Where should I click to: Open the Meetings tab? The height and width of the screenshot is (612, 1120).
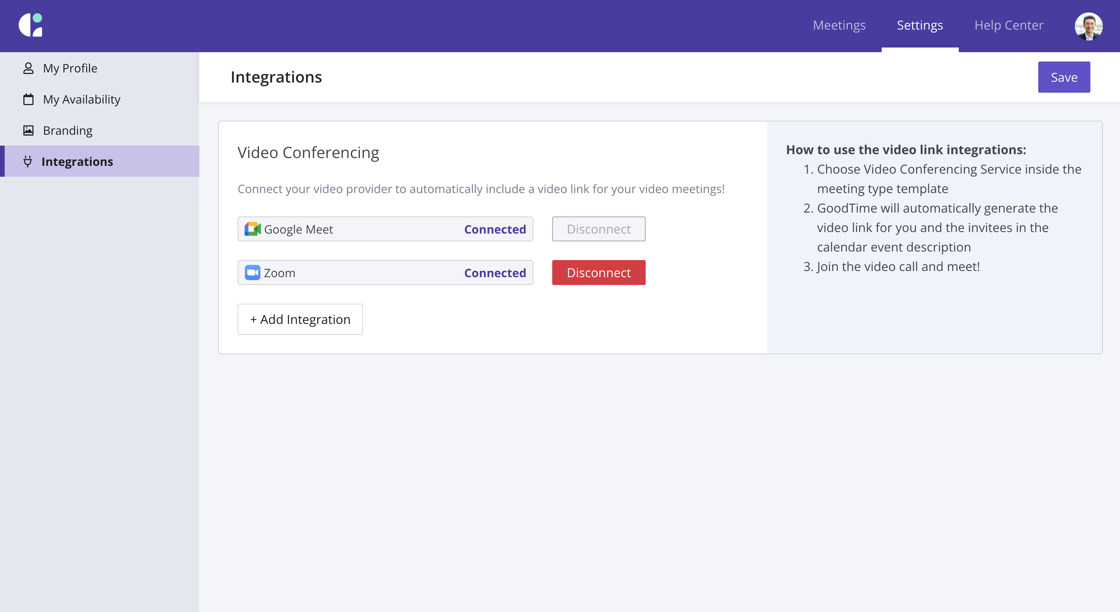839,25
